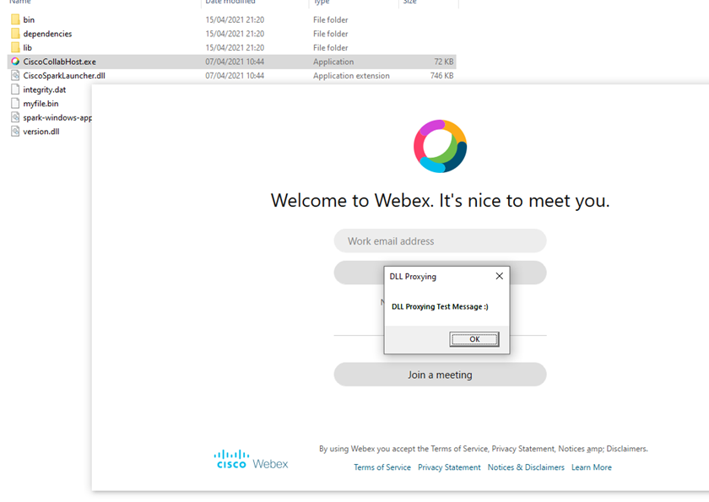Select the CiscoCollabHost.exe Webex icon
709x502 pixels.
[15, 62]
